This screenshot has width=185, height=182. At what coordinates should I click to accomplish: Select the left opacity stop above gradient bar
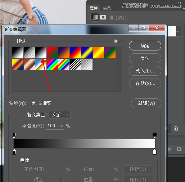click(14, 136)
